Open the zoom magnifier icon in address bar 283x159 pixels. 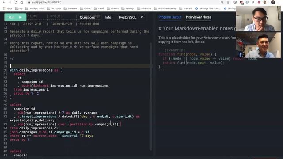pyautogui.click(x=222, y=2)
